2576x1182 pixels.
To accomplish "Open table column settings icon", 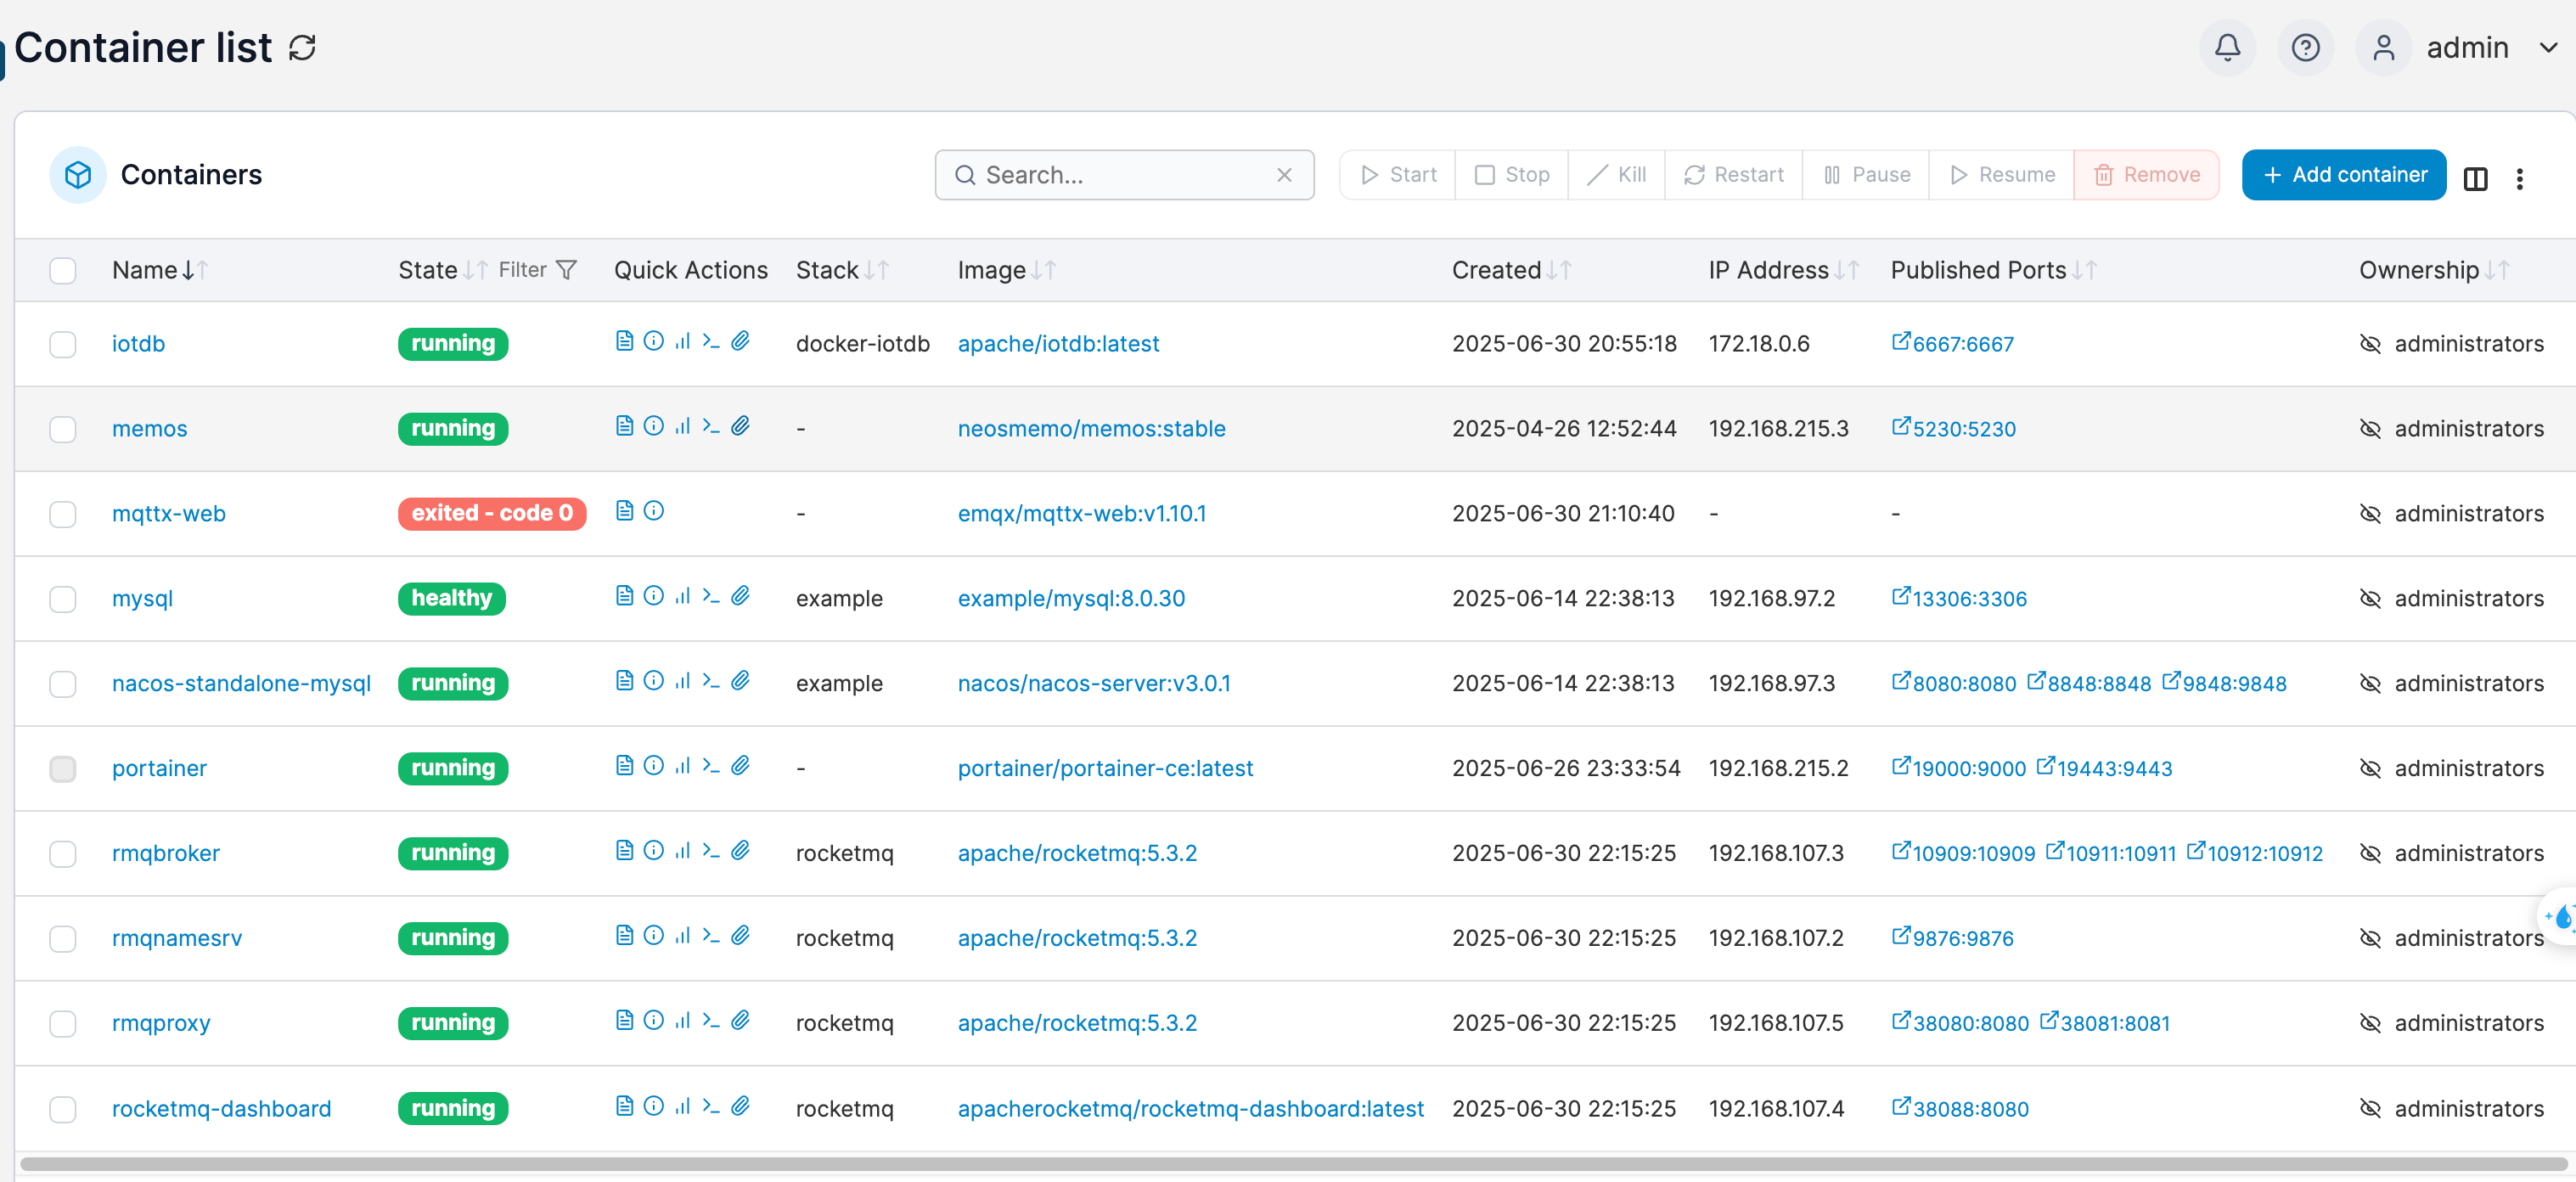I will tap(2475, 178).
